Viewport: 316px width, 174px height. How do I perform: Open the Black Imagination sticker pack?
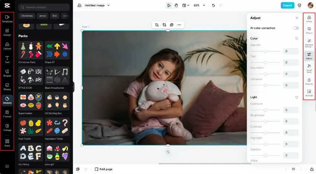coord(57,76)
